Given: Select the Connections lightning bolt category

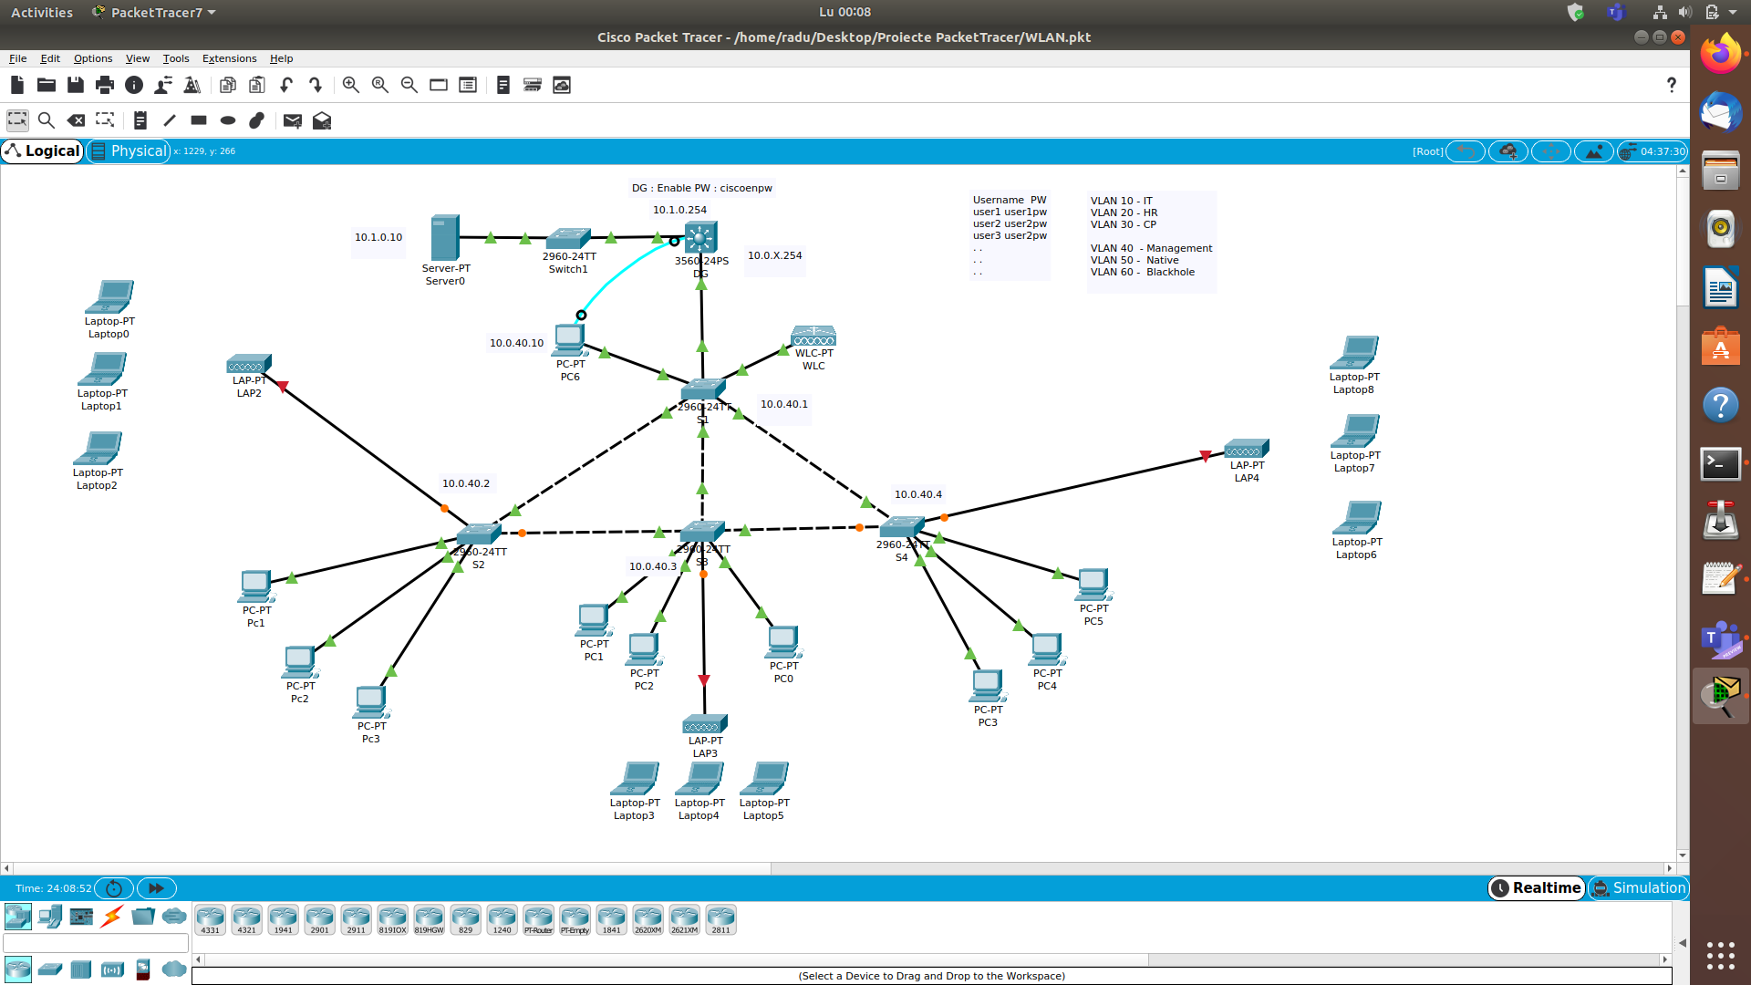Looking at the screenshot, I should [x=112, y=916].
